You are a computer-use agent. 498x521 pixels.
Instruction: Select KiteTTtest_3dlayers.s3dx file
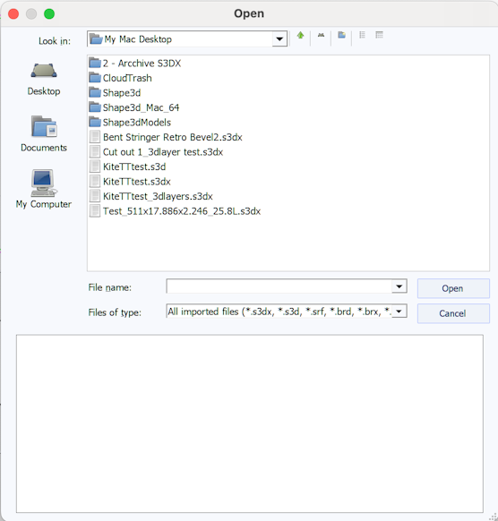click(x=151, y=196)
